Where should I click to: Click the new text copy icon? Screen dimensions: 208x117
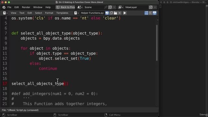point(111,13)
